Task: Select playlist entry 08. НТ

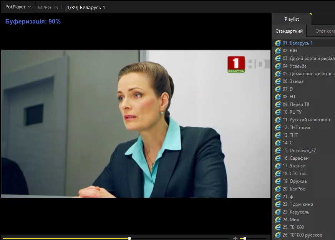Action: coord(303,97)
